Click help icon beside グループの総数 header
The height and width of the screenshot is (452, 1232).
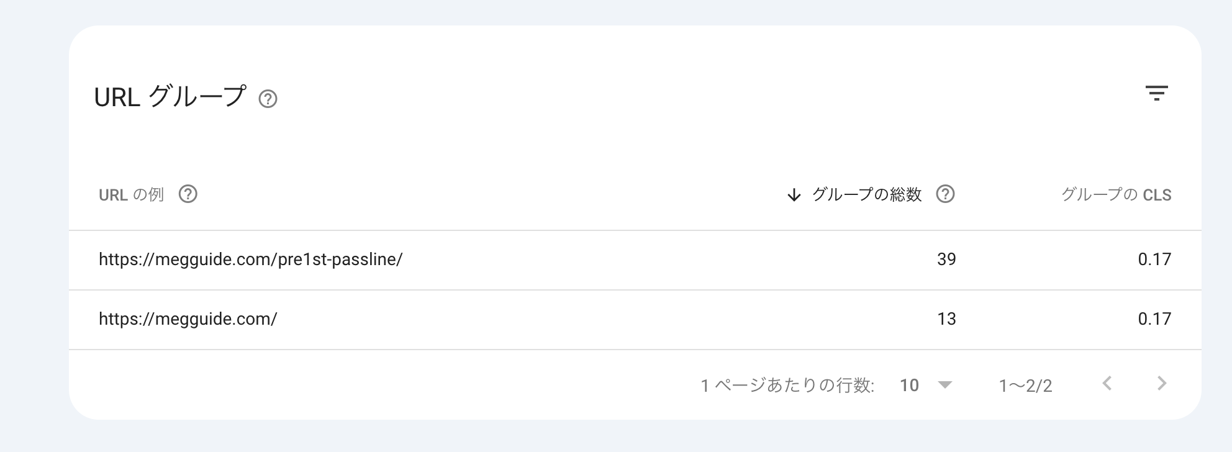(x=945, y=194)
